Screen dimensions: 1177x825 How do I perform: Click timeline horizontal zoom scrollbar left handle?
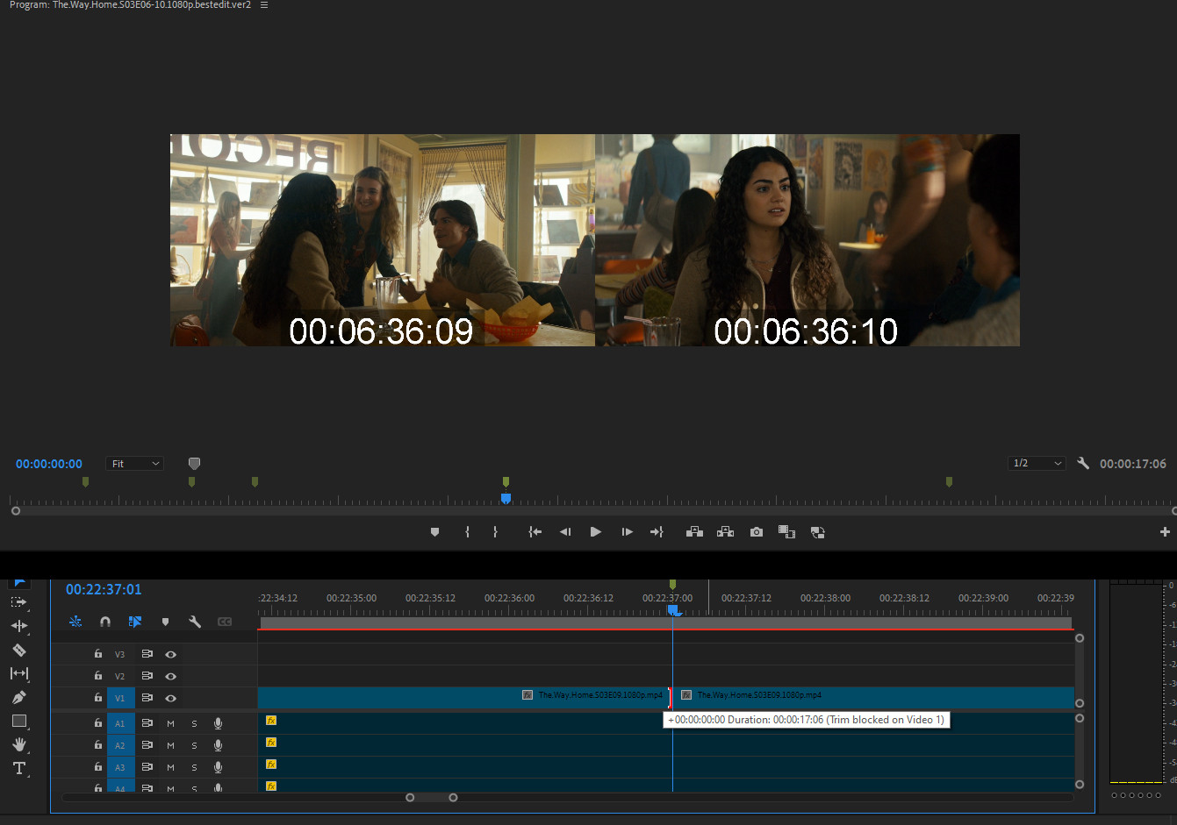pos(410,797)
